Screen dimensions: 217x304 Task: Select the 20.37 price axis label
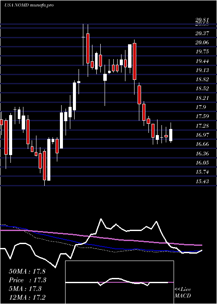coord(202,33)
